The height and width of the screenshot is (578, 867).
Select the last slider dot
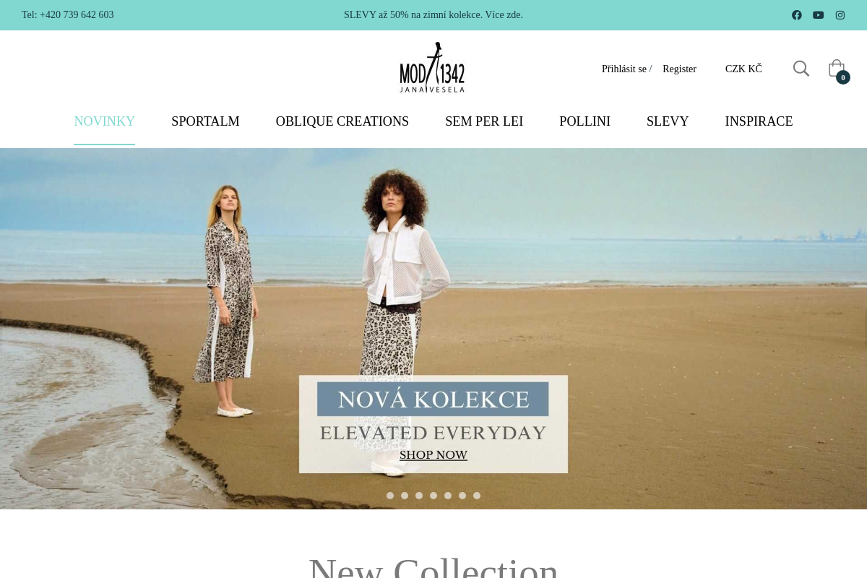(x=477, y=496)
